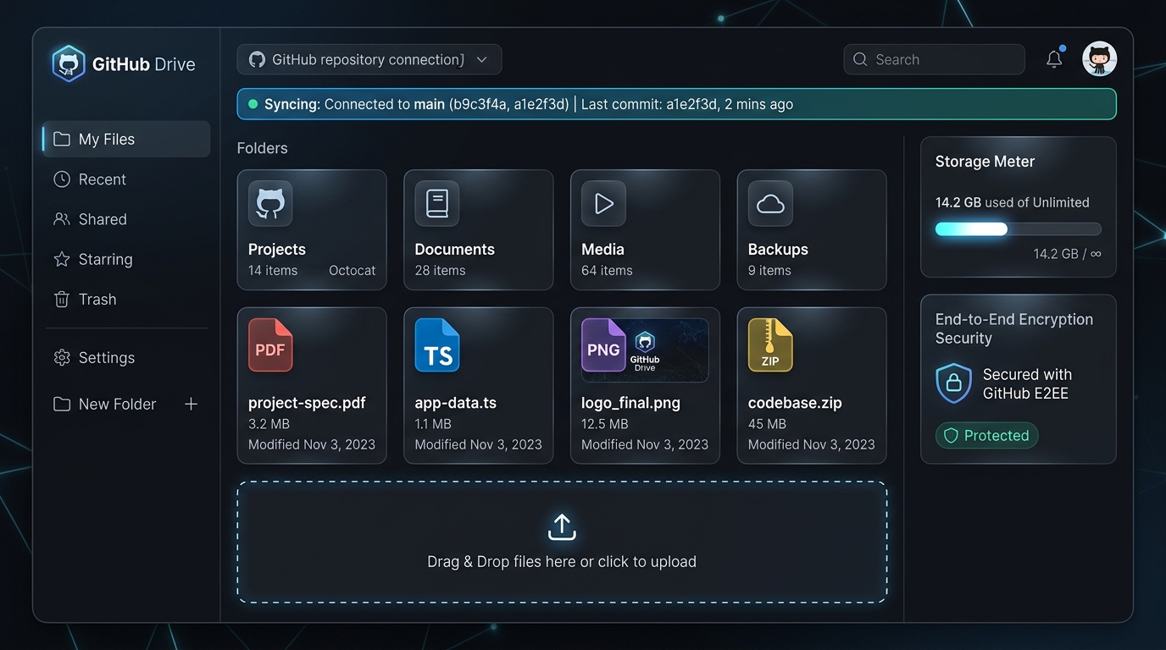Click the Projects folder Octocat icon
Screen dimensions: 1166x650
coord(270,203)
